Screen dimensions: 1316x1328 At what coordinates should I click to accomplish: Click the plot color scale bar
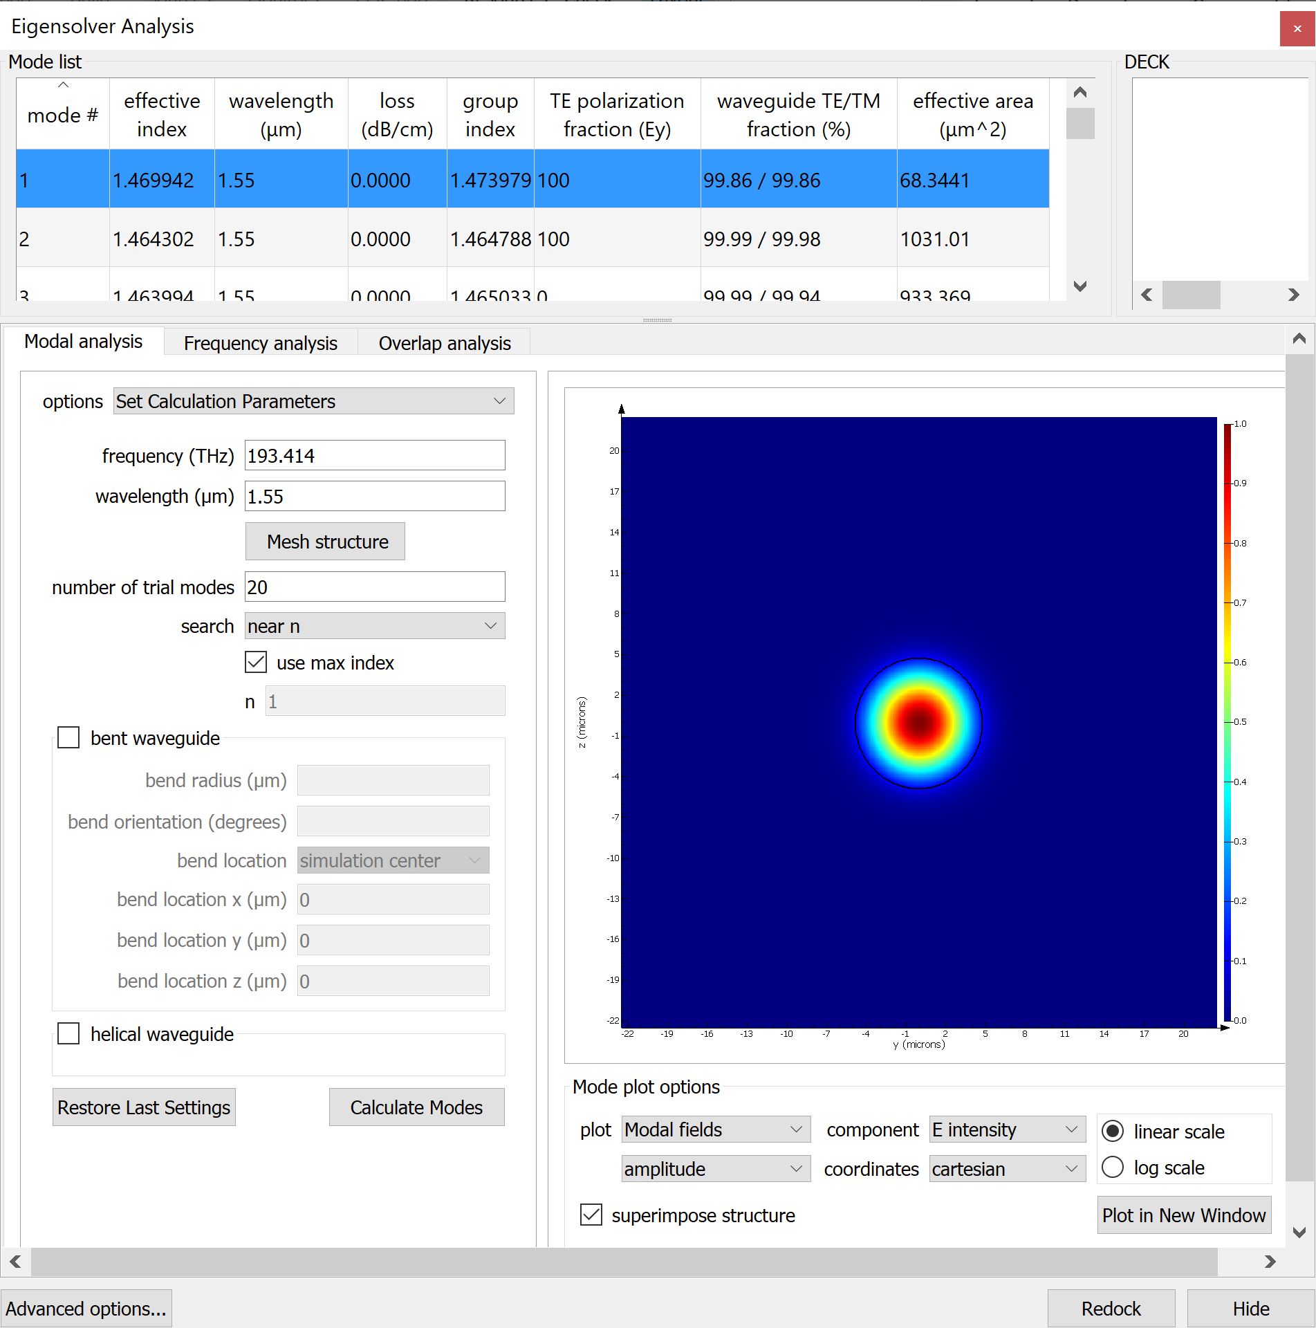tap(1227, 721)
